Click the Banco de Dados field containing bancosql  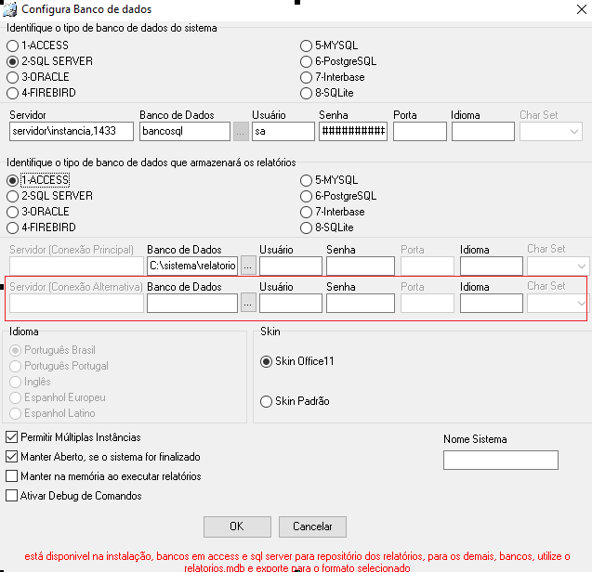[x=185, y=131]
